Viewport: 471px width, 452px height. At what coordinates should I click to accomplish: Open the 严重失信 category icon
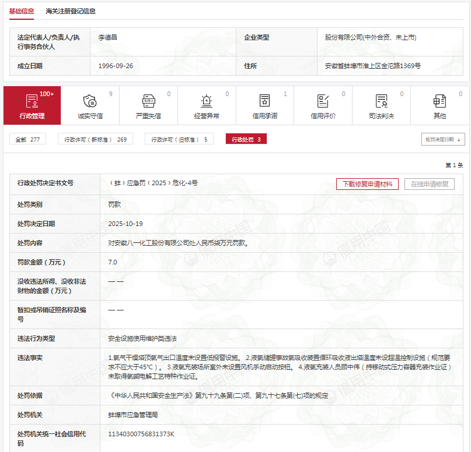click(148, 101)
